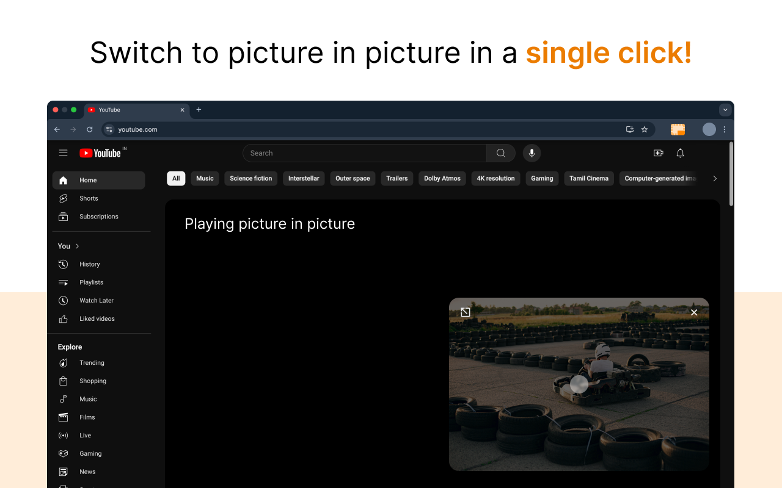Screen dimensions: 782x488
Task: Go back in browser history
Action: [57, 129]
